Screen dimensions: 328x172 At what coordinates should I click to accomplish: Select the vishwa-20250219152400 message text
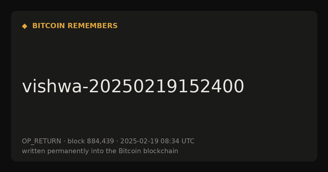133,87
